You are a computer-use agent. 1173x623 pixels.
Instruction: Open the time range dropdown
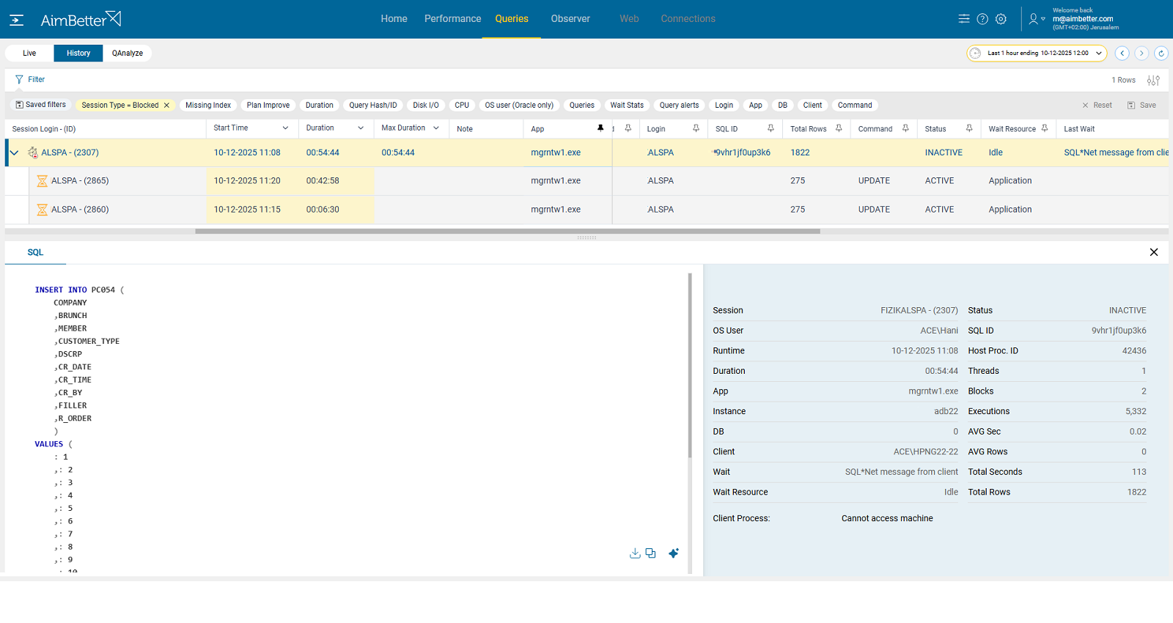pyautogui.click(x=1098, y=53)
